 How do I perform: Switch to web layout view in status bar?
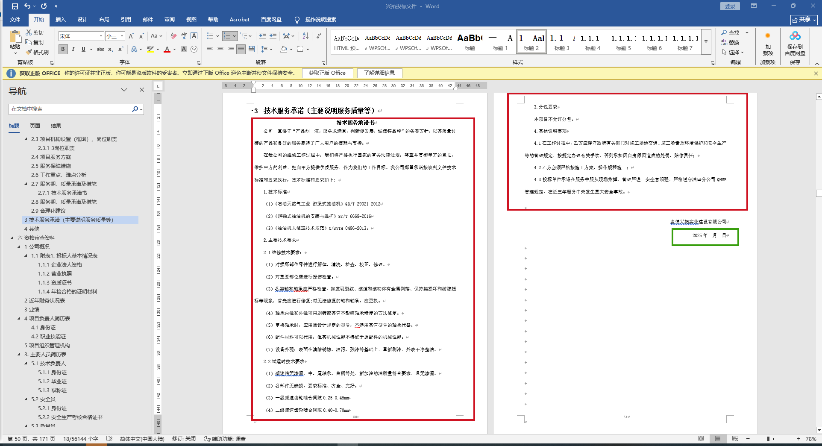click(735, 439)
